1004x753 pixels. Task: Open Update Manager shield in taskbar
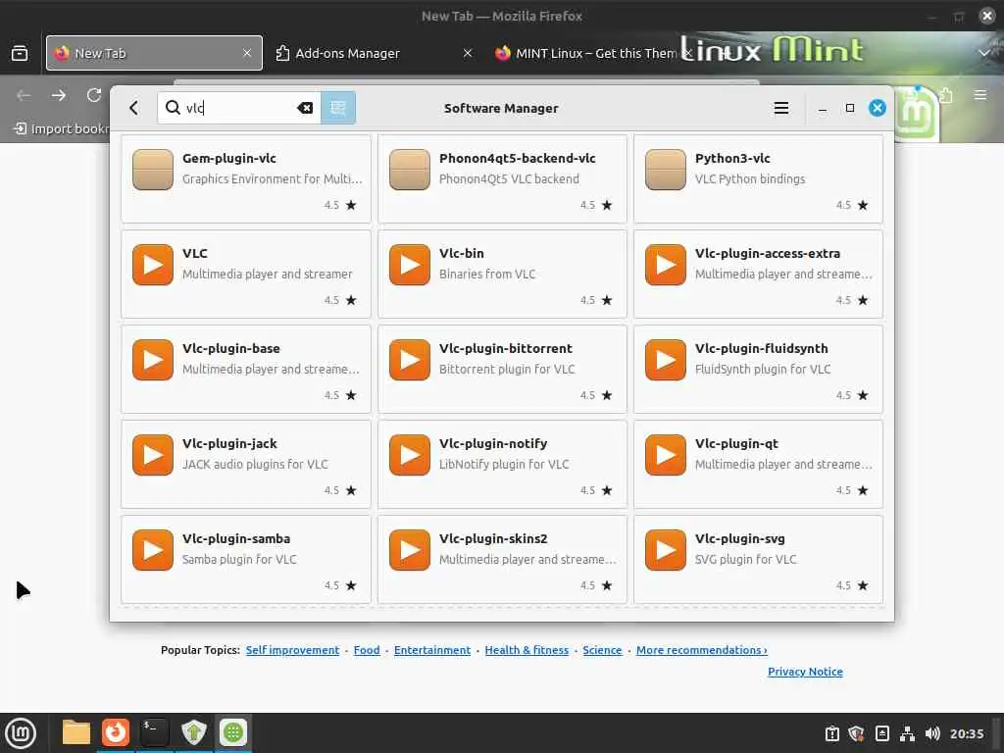pyautogui.click(x=194, y=732)
